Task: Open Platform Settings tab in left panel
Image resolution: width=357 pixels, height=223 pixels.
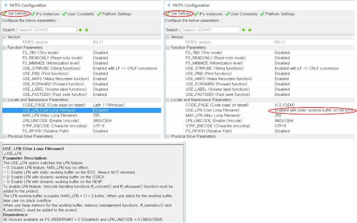Action: (114, 14)
